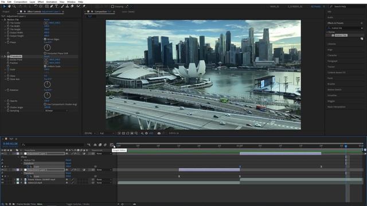Open the Effects & Presets panel menu icon
Image resolution: width=367 pixels, height=206 pixels.
tap(362, 23)
